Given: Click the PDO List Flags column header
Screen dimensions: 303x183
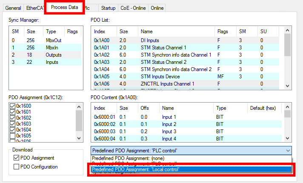Looking at the screenshot, I should tap(225, 31).
